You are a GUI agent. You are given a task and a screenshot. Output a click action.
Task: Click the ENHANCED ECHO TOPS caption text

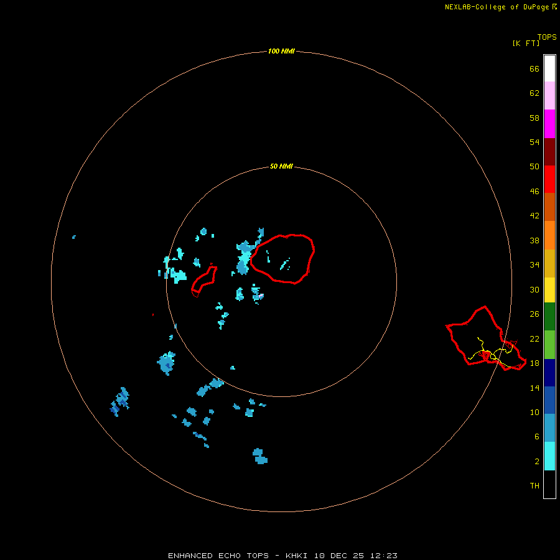pos(218,556)
